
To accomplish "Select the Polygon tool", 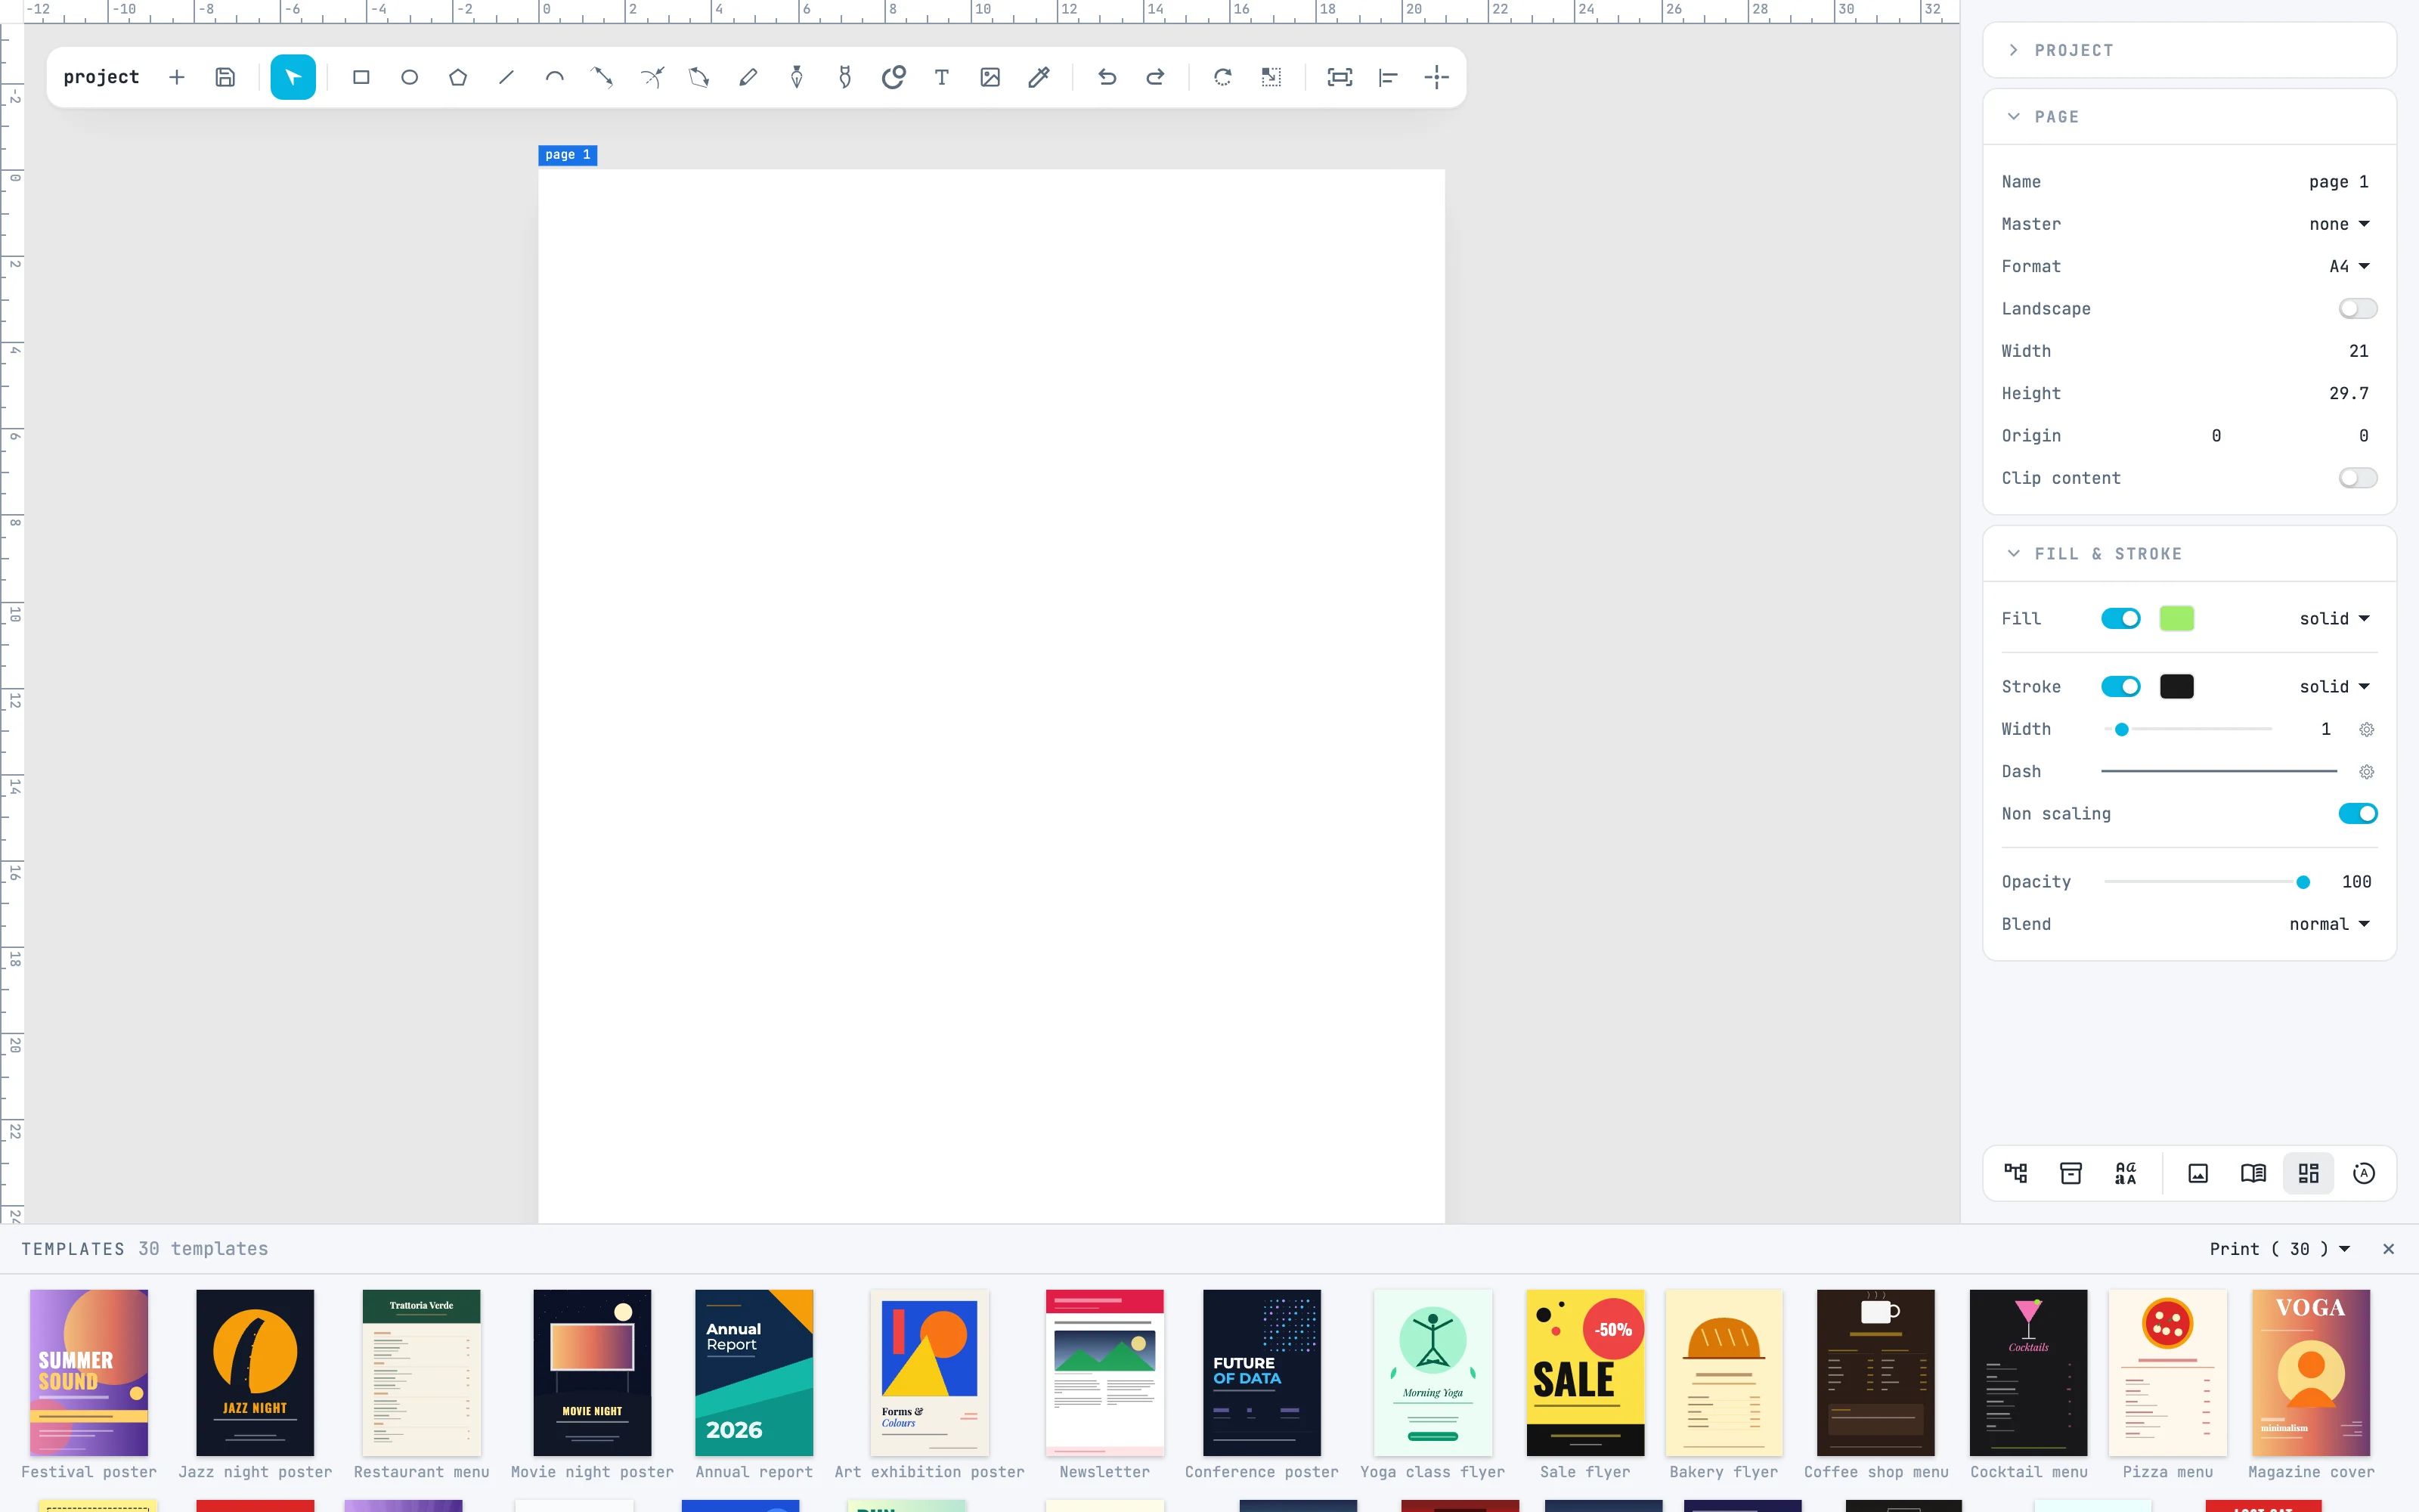I will (x=458, y=77).
